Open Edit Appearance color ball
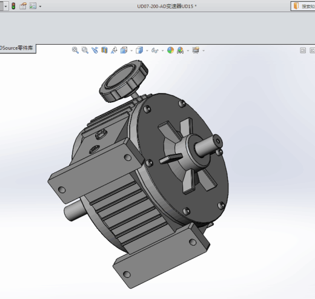 171,50
